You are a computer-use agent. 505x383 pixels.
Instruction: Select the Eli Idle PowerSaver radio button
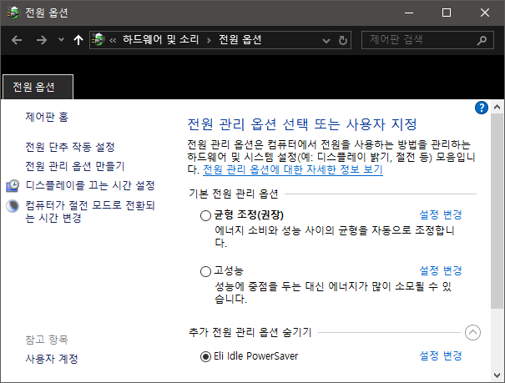[205, 356]
